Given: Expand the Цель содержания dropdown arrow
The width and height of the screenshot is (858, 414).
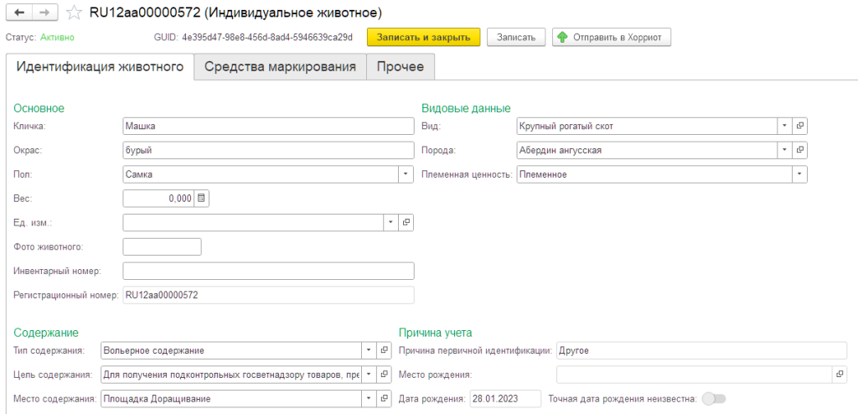Looking at the screenshot, I should (x=369, y=375).
